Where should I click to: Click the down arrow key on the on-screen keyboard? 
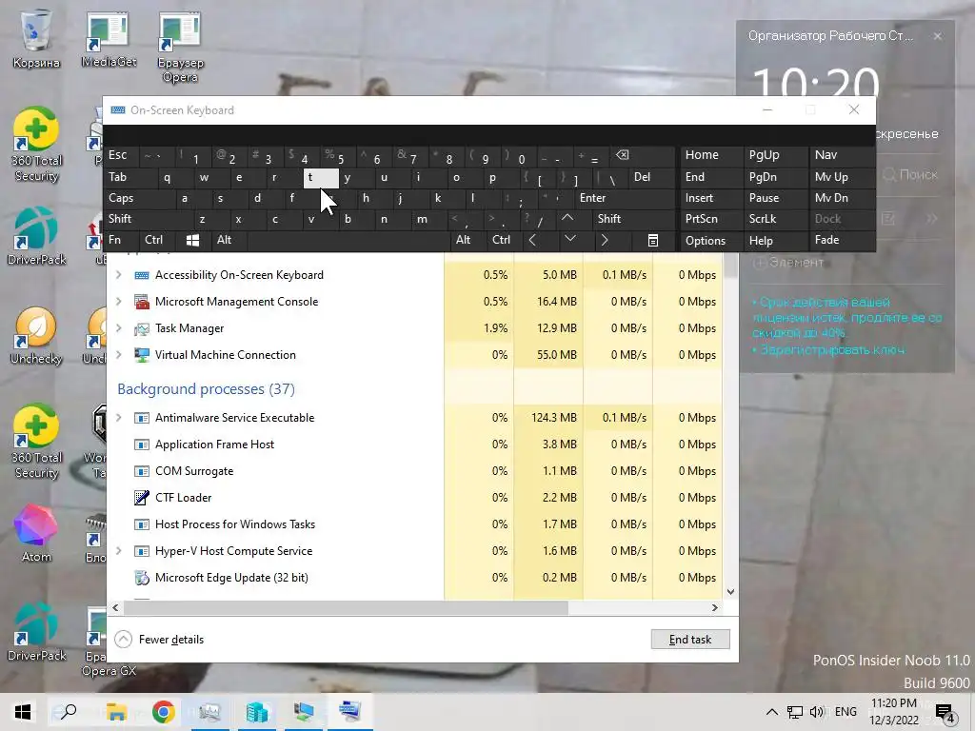tap(569, 240)
